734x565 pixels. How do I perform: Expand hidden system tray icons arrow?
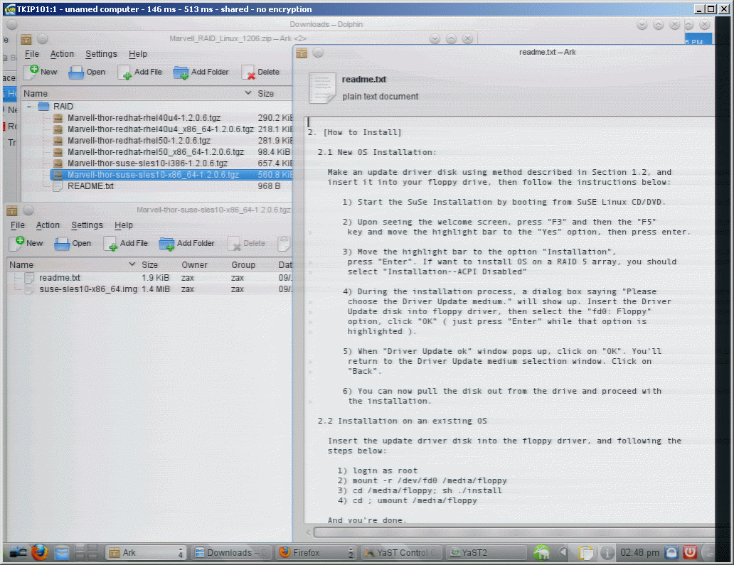563,553
